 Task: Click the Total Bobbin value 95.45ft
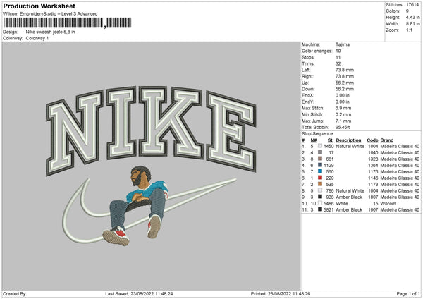tap(343, 127)
